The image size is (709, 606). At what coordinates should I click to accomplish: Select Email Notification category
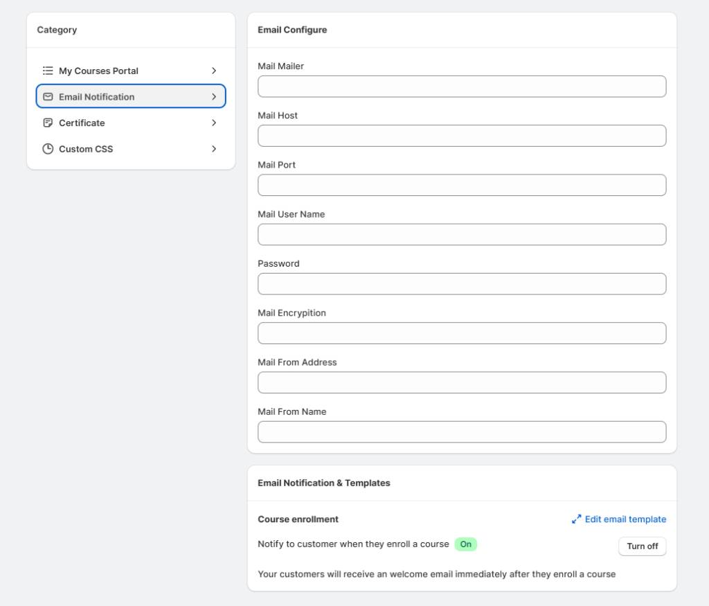131,96
